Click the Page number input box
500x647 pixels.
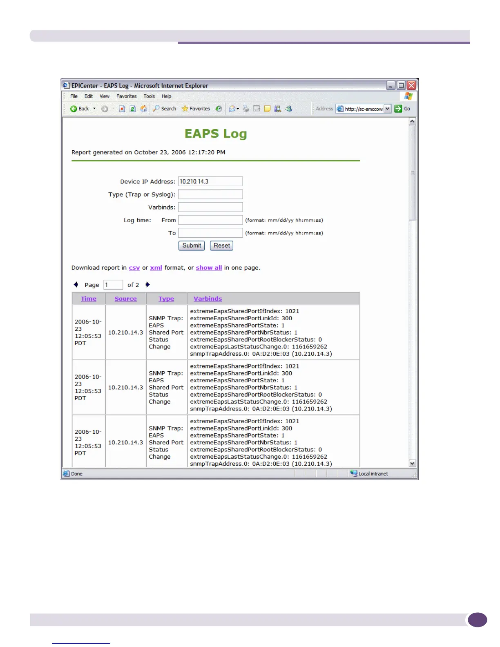coord(113,285)
